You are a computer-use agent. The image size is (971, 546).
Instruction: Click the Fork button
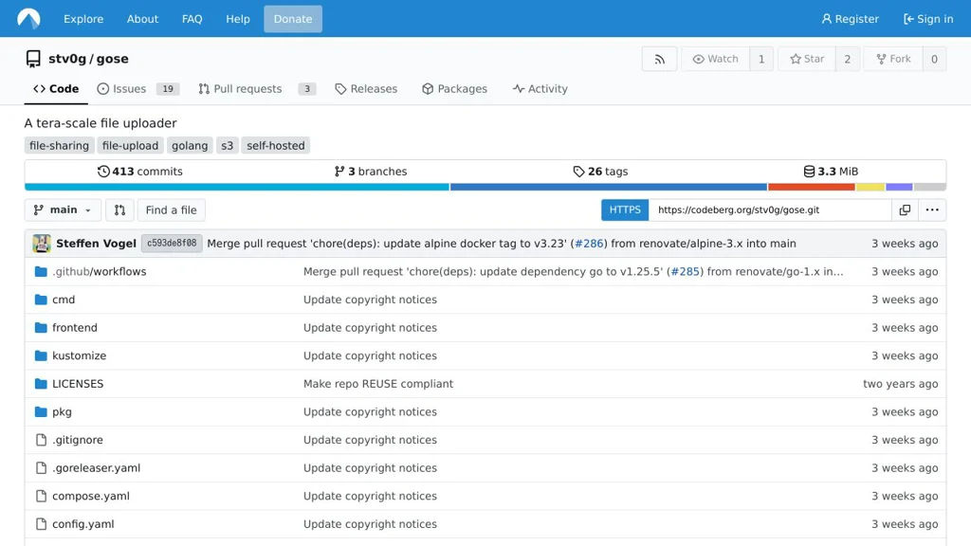point(892,59)
